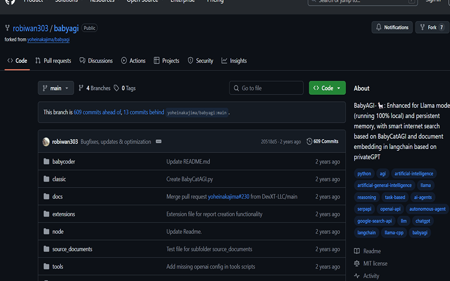The image size is (450, 281).
Task: Click the Fork button
Action: [433, 27]
